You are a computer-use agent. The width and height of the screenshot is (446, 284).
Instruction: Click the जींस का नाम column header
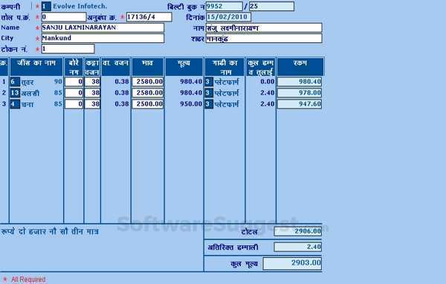point(36,67)
